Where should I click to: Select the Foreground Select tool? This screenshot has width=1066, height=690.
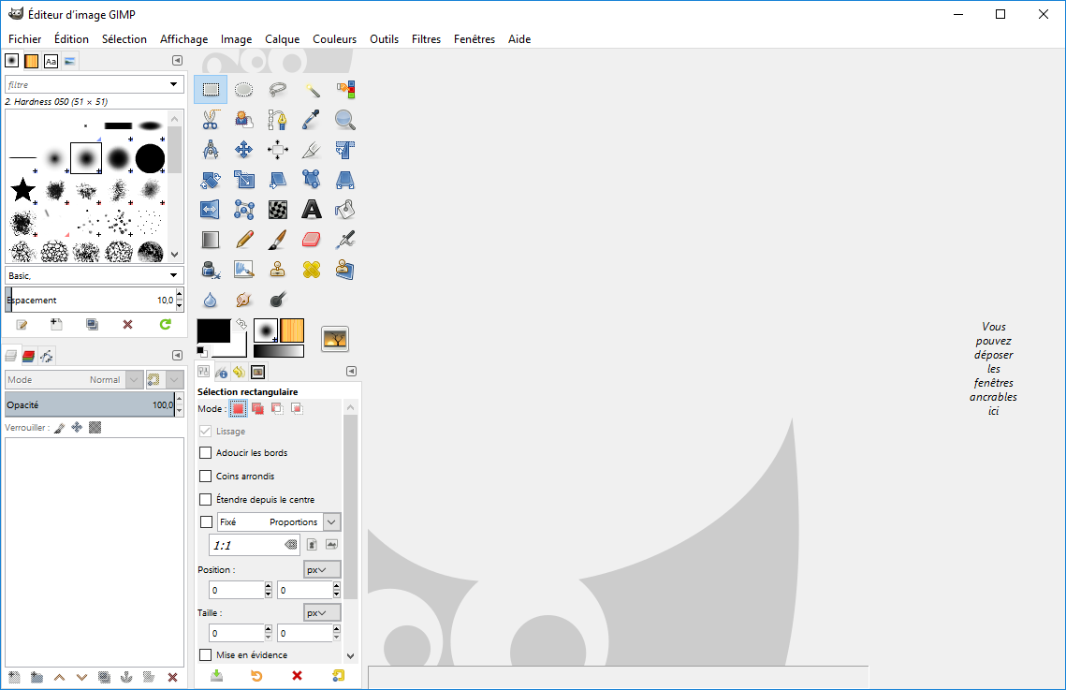click(x=244, y=120)
